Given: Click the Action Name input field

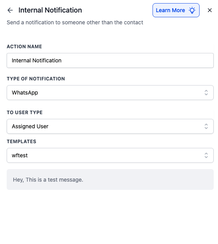Looking at the screenshot, I should tap(110, 60).
